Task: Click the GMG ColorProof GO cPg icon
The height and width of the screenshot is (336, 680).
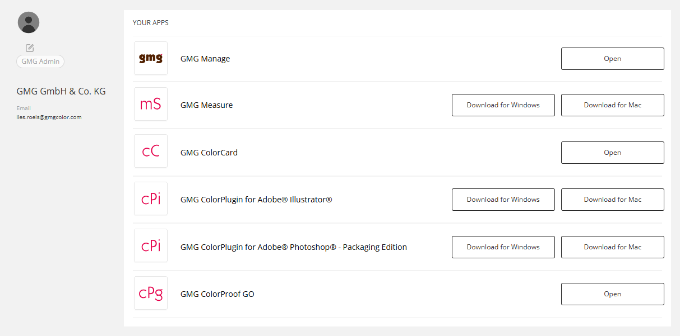Action: click(x=151, y=293)
